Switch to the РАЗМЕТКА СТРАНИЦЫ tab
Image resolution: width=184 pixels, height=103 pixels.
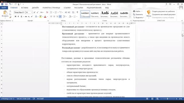51,8
